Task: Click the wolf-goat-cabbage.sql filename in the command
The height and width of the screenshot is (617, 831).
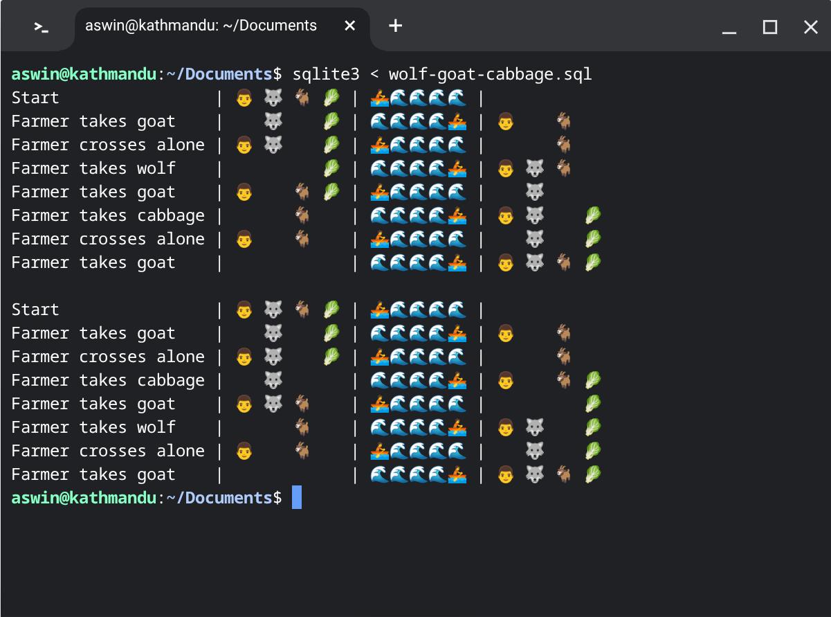Action: coord(490,74)
